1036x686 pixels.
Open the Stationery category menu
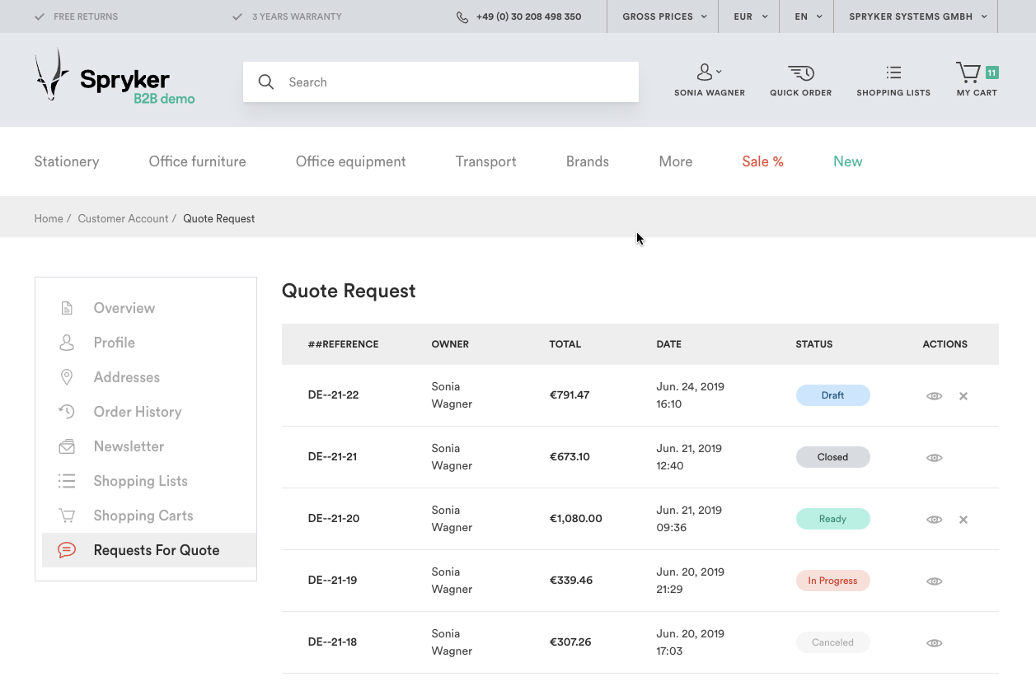pos(67,161)
